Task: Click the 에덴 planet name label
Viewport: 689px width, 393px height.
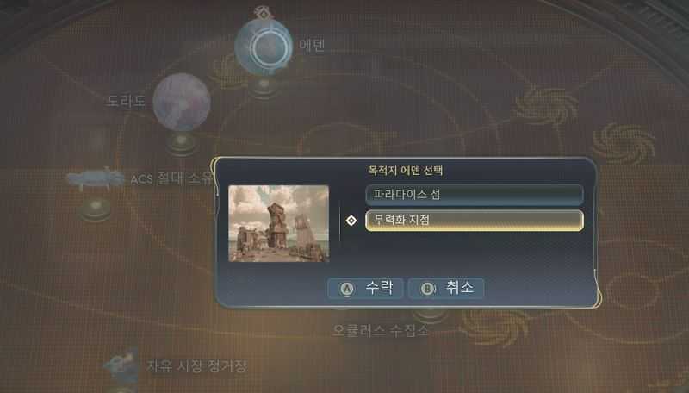Action: click(x=312, y=45)
